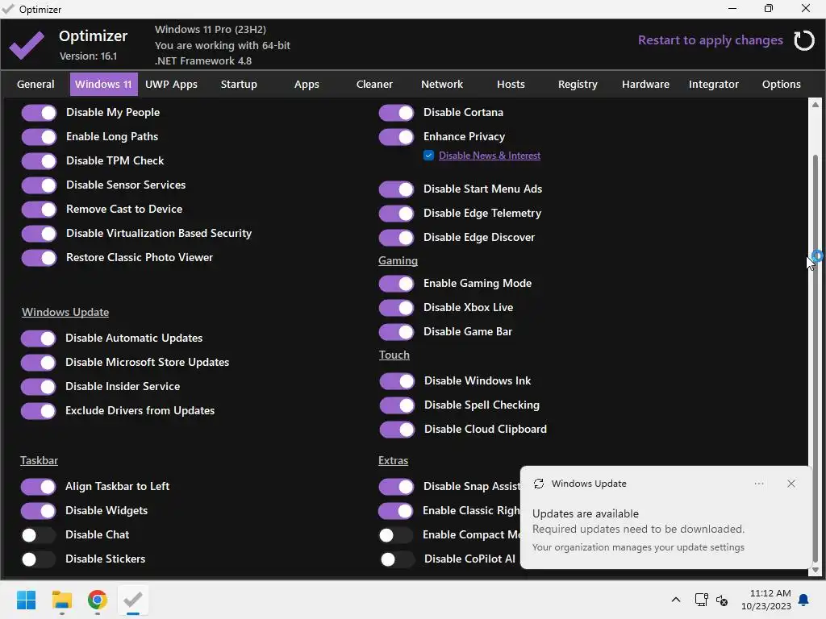
Task: Open Google Chrome from the taskbar
Action: (98, 600)
